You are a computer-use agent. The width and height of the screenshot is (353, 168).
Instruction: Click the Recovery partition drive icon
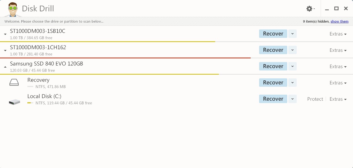[14, 83]
